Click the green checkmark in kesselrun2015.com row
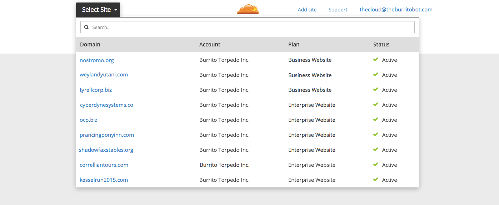The height and width of the screenshot is (205, 499). 375,180
